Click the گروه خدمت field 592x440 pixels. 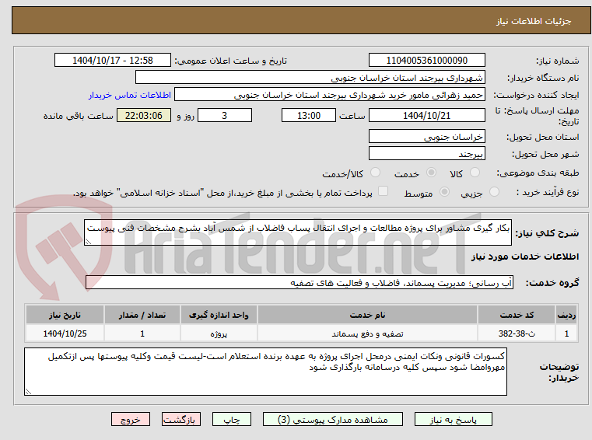(300, 283)
